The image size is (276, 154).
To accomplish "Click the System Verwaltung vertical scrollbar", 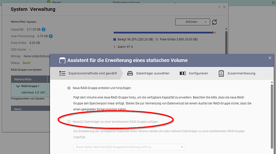I will (x=226, y=43).
